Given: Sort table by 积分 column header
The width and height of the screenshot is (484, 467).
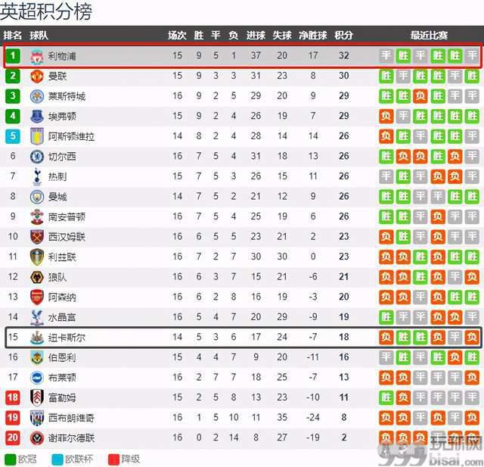Looking at the screenshot, I should click(343, 36).
